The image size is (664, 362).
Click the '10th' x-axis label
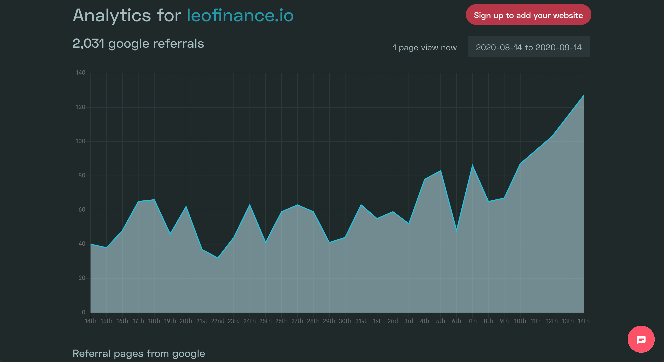(520, 321)
